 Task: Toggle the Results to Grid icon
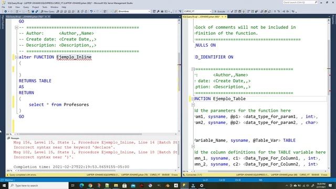[x=266, y=12]
